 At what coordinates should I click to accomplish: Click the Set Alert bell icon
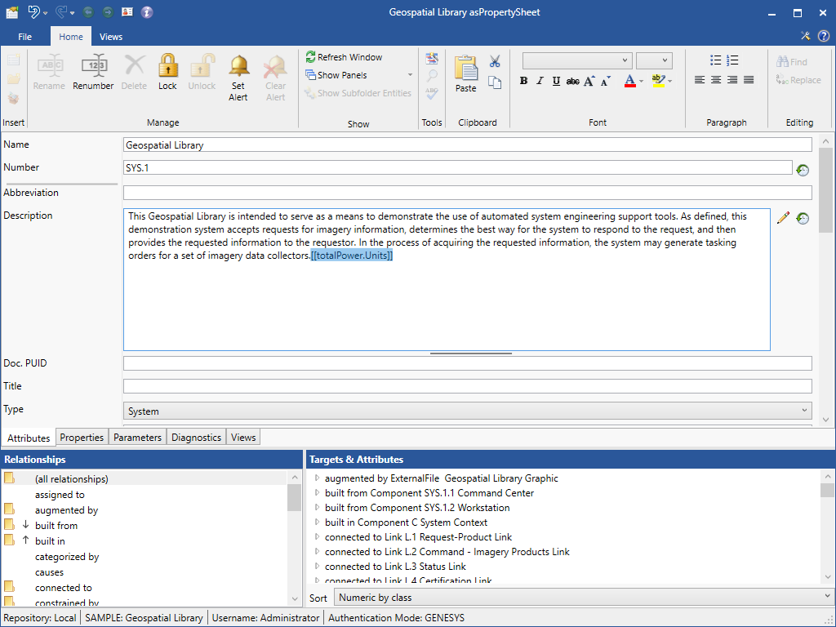tap(238, 66)
